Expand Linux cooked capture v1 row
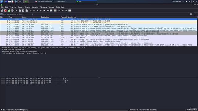 pyautogui.click(x=1, y=50)
